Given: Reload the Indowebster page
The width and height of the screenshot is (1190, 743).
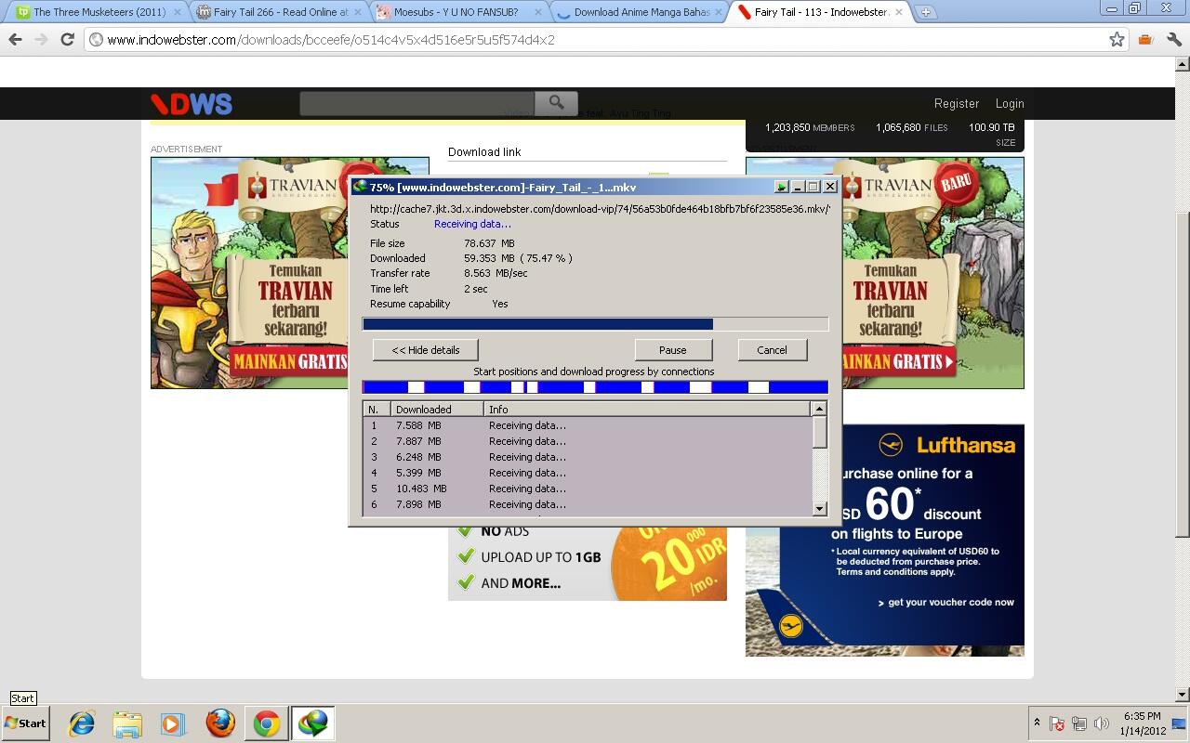Looking at the screenshot, I should click(67, 40).
